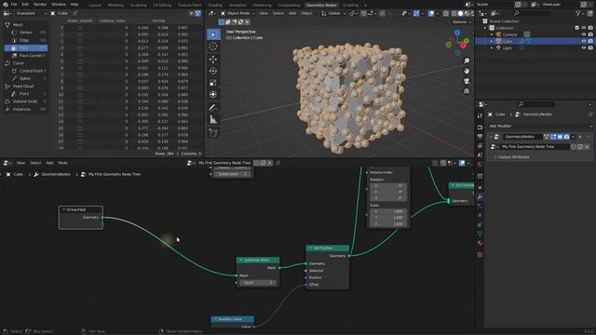The height and width of the screenshot is (335, 596).
Task: Toggle Cube render camera icon in outliner
Action: [x=590, y=41]
